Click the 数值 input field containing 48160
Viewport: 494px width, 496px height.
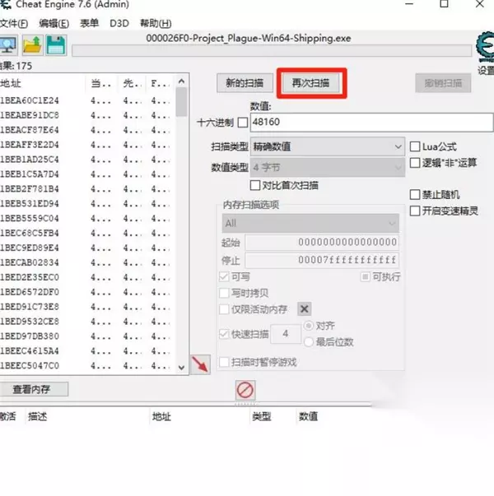[371, 122]
